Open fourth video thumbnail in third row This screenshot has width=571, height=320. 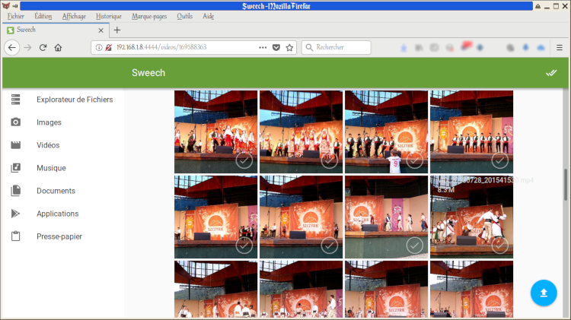click(471, 289)
